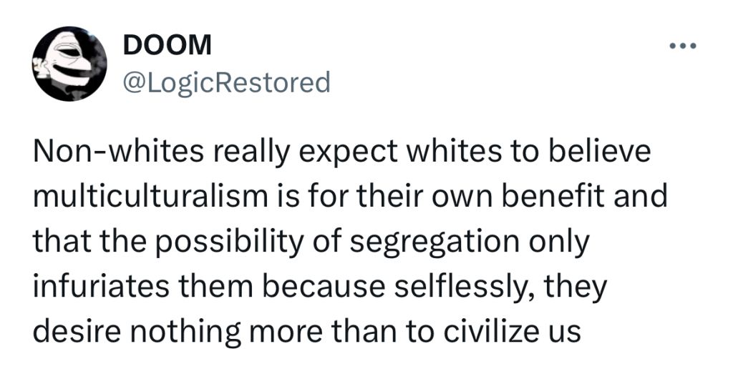Open the three-dot more options menu
The height and width of the screenshot is (389, 733).
tap(682, 46)
